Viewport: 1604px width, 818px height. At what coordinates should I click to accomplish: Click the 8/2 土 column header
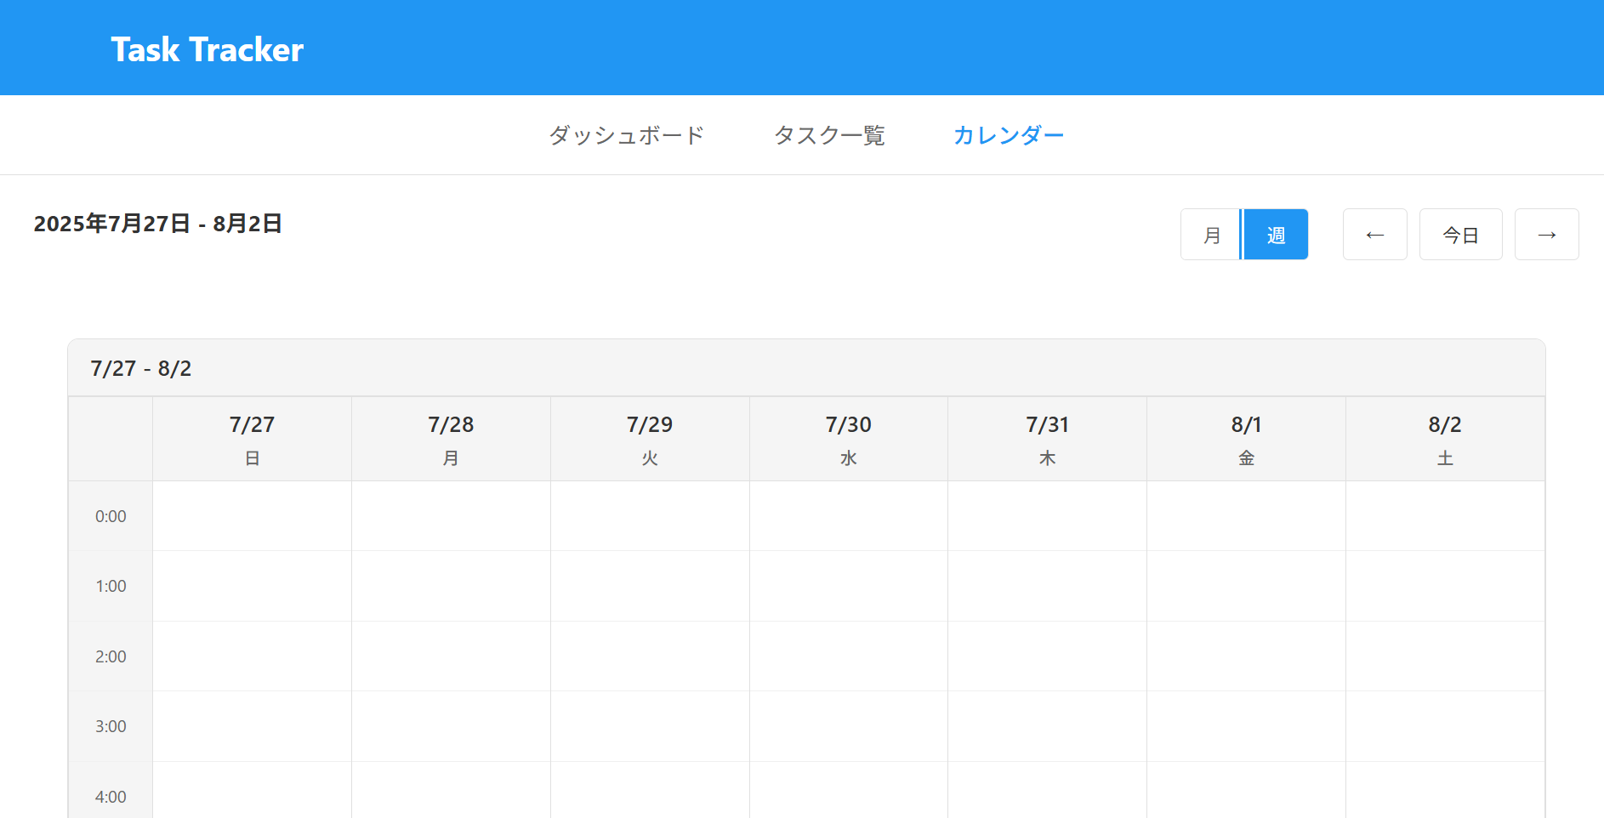1445,439
